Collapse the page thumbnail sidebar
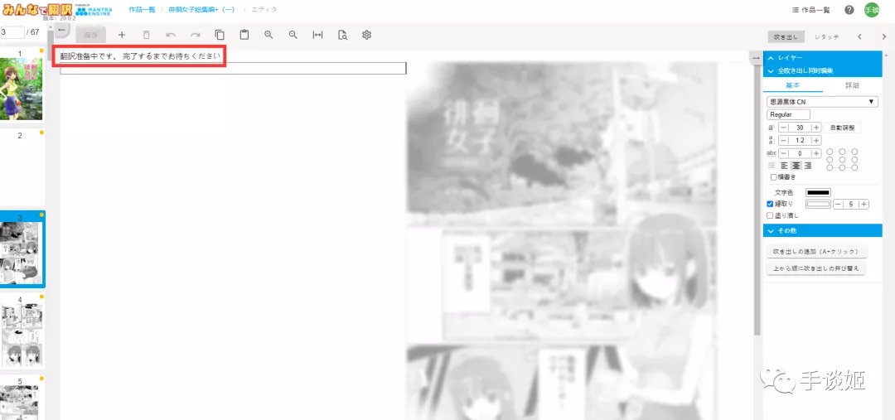This screenshot has height=420, width=895. pos(61,31)
